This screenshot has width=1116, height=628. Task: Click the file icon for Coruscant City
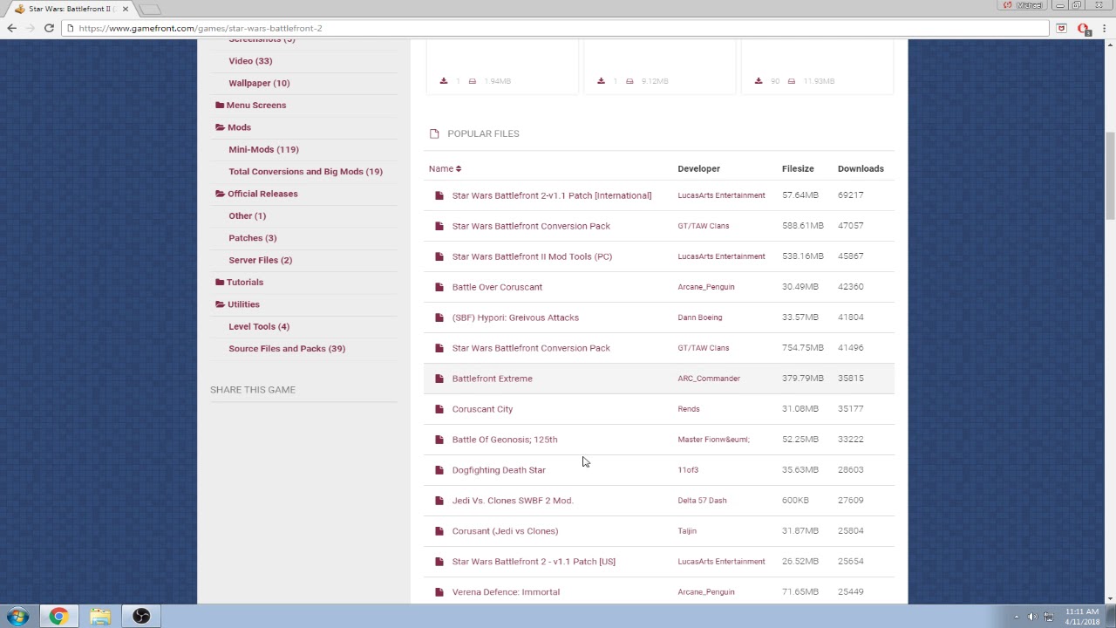tap(439, 409)
